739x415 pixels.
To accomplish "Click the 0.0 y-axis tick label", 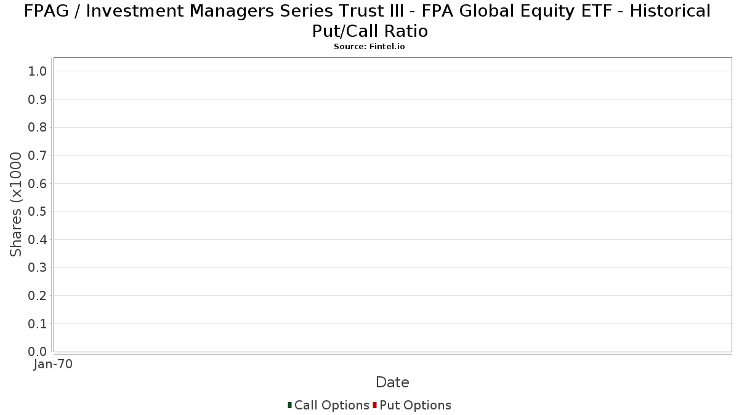I will (38, 352).
